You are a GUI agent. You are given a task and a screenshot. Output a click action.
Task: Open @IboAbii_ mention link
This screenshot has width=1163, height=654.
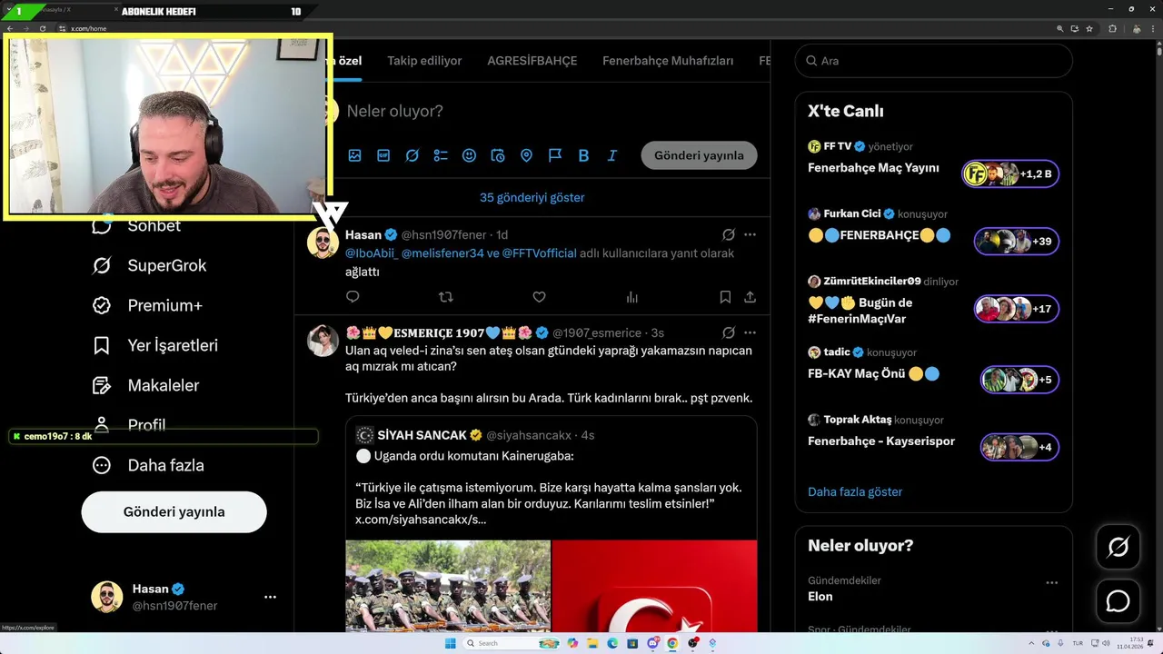[x=372, y=253]
